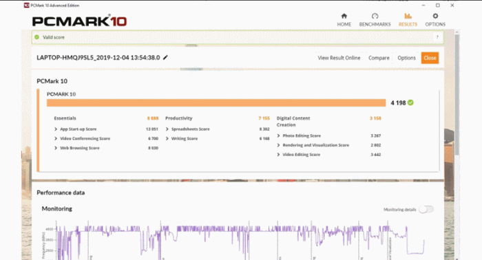Click the Digital Content Creation score 3 158
482x260 pixels.
coord(375,118)
